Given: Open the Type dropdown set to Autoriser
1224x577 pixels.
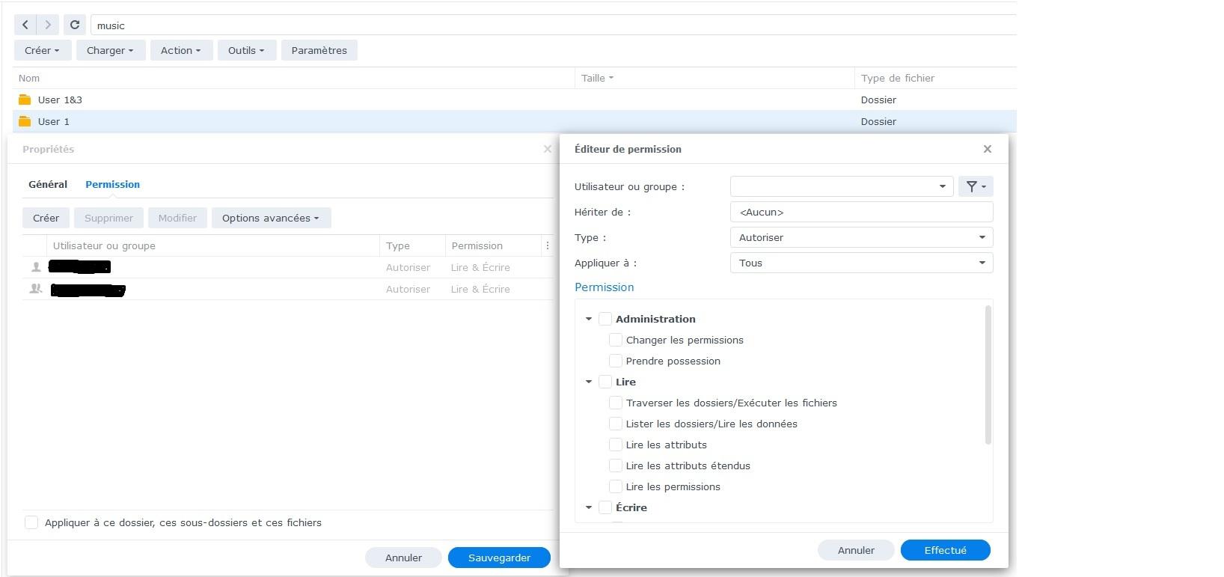Looking at the screenshot, I should (x=860, y=237).
